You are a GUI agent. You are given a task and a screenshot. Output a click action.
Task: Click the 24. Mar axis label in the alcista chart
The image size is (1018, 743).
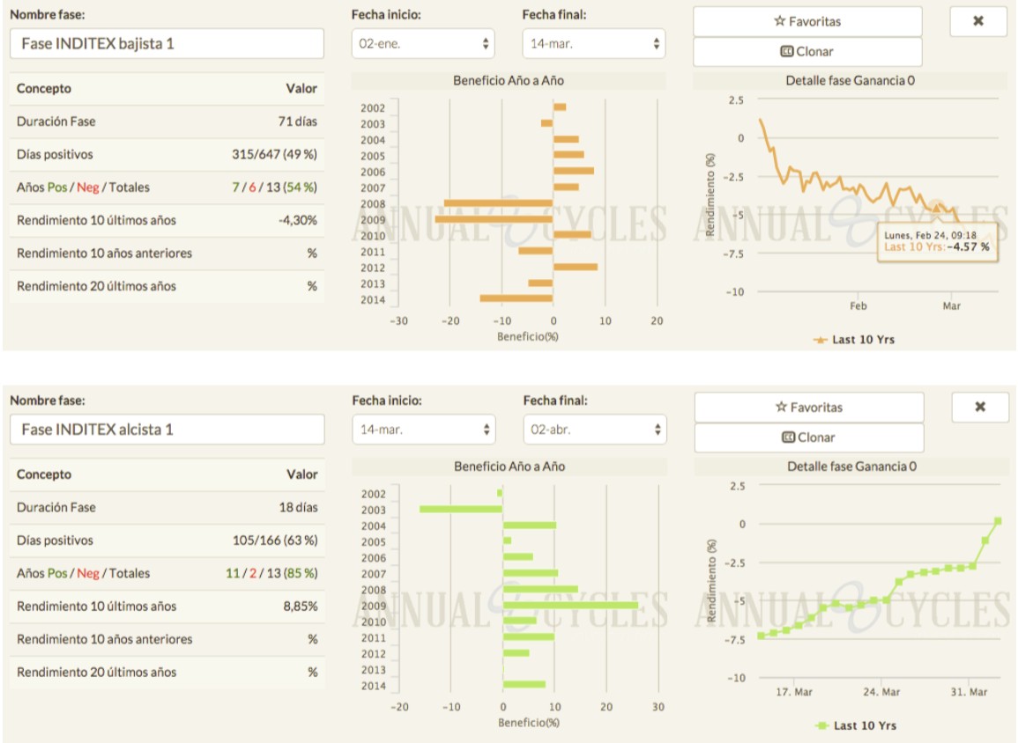point(881,692)
